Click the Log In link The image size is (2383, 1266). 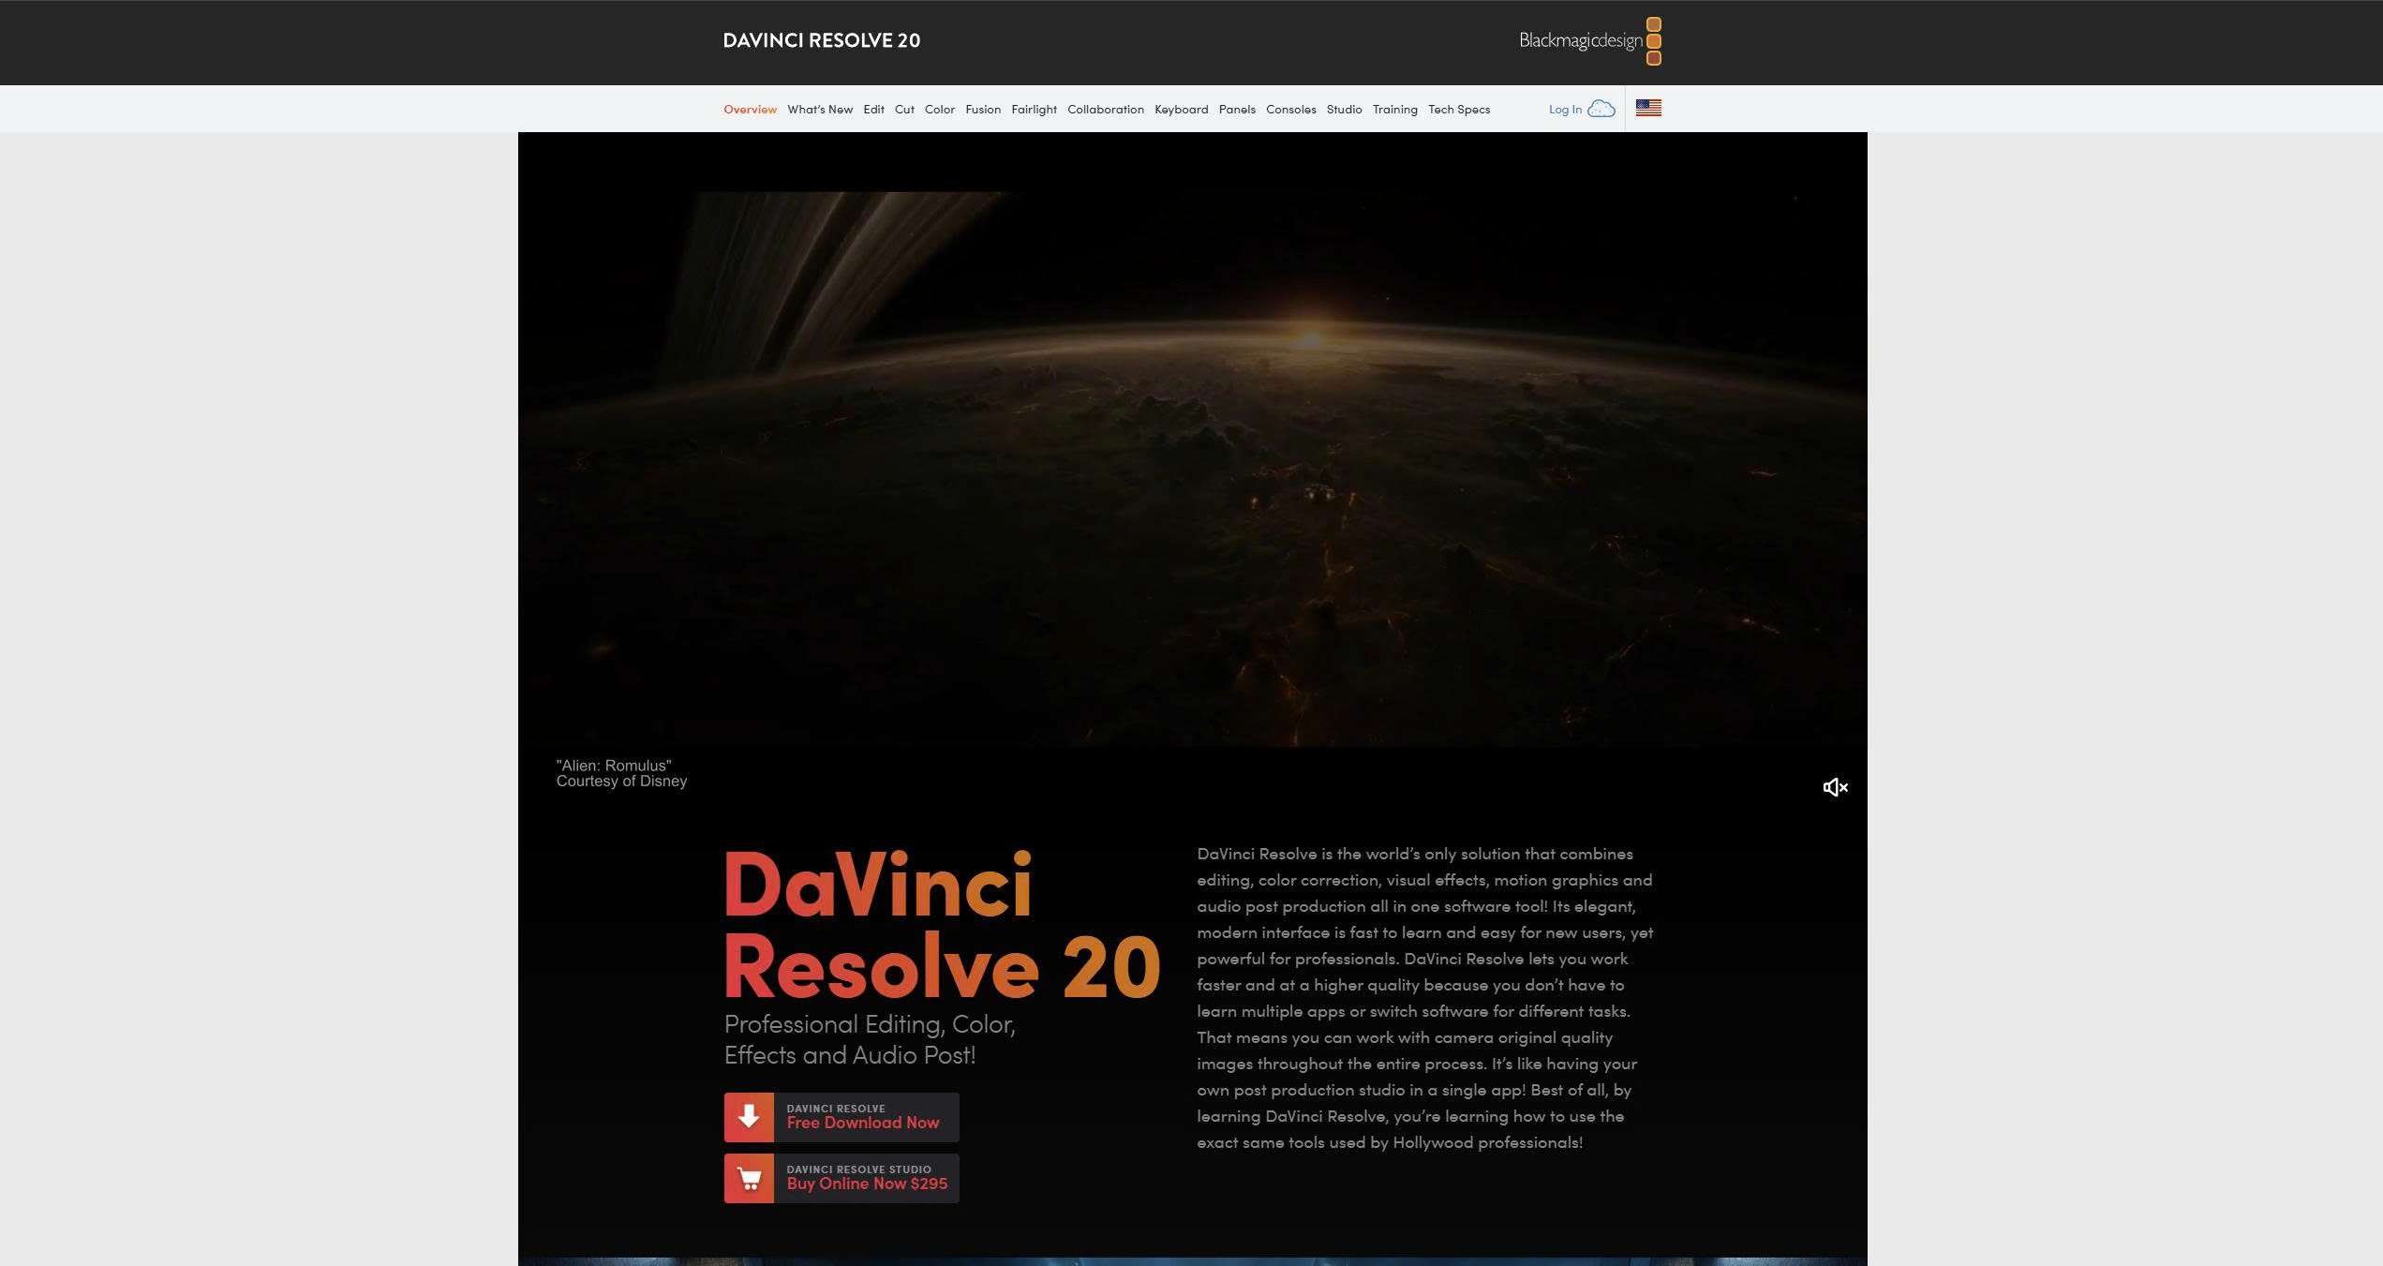click(1565, 110)
